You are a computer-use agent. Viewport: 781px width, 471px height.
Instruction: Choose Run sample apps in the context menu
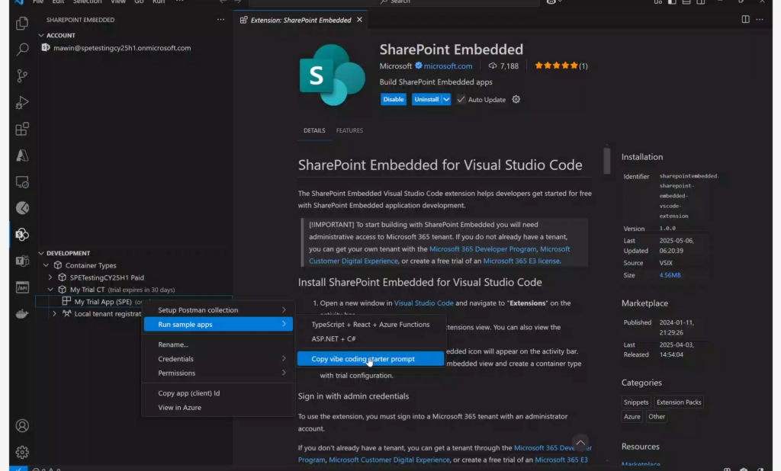[x=218, y=324]
